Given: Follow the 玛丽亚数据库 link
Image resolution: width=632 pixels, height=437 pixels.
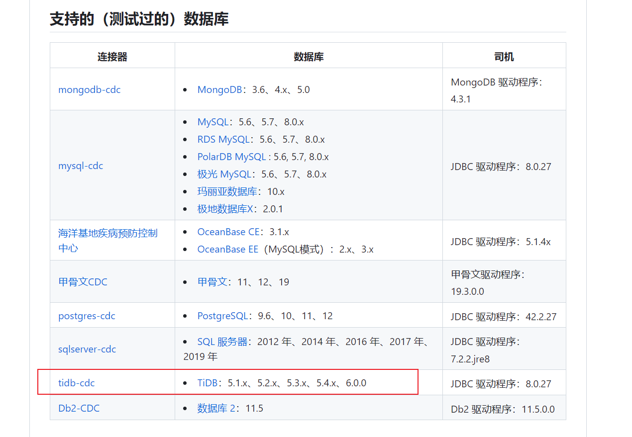Looking at the screenshot, I should tap(227, 191).
